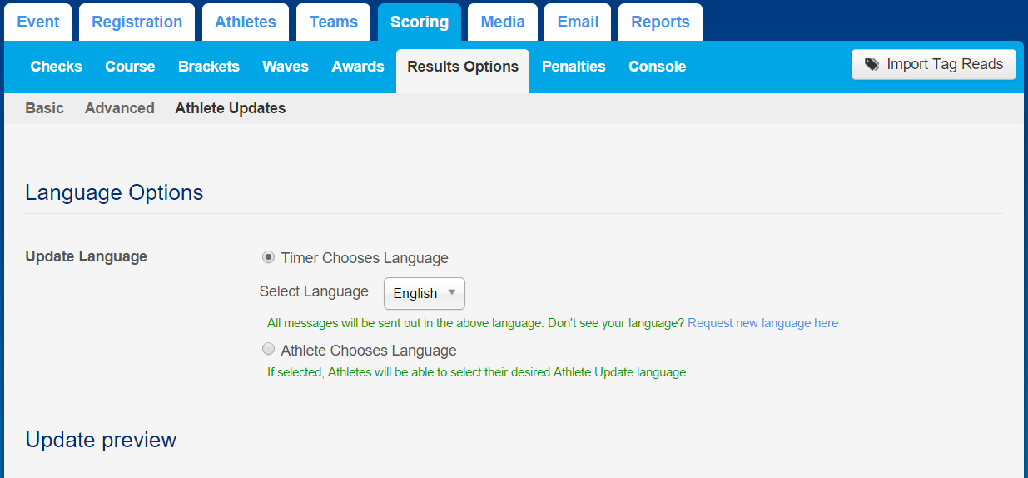Switch to the Basic sub-tab
The width and height of the screenshot is (1028, 478).
coord(45,108)
